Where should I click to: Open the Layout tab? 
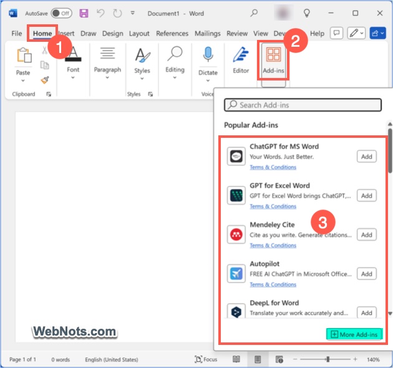pos(139,33)
